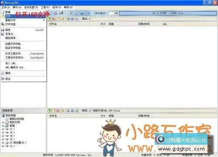The width and height of the screenshot is (218, 157).
Task: Click the 文件名 column header in ISO pane
Action: pos(53,24)
